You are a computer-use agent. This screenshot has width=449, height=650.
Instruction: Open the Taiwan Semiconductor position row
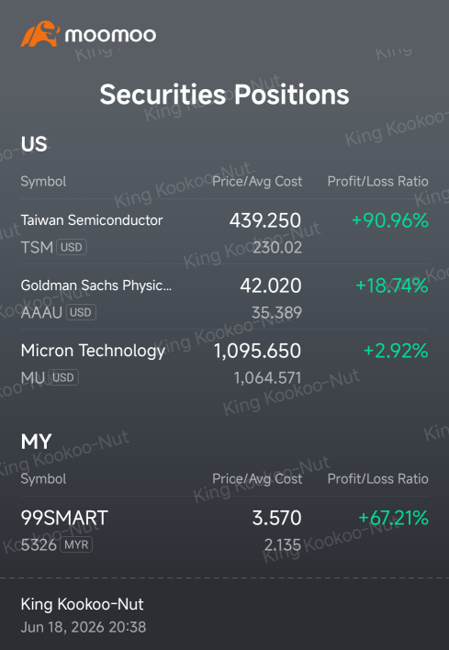coord(224,232)
